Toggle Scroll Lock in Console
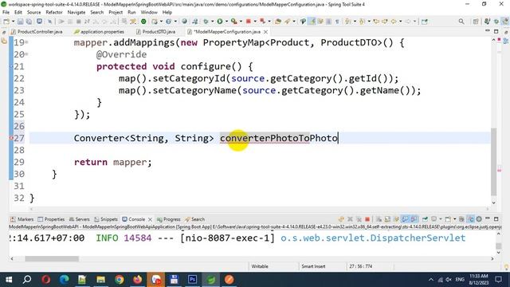510x287 pixels. [x=387, y=219]
